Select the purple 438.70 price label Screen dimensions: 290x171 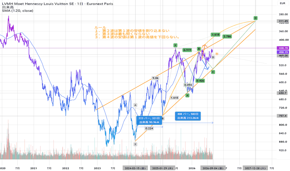pyautogui.click(x=283, y=48)
